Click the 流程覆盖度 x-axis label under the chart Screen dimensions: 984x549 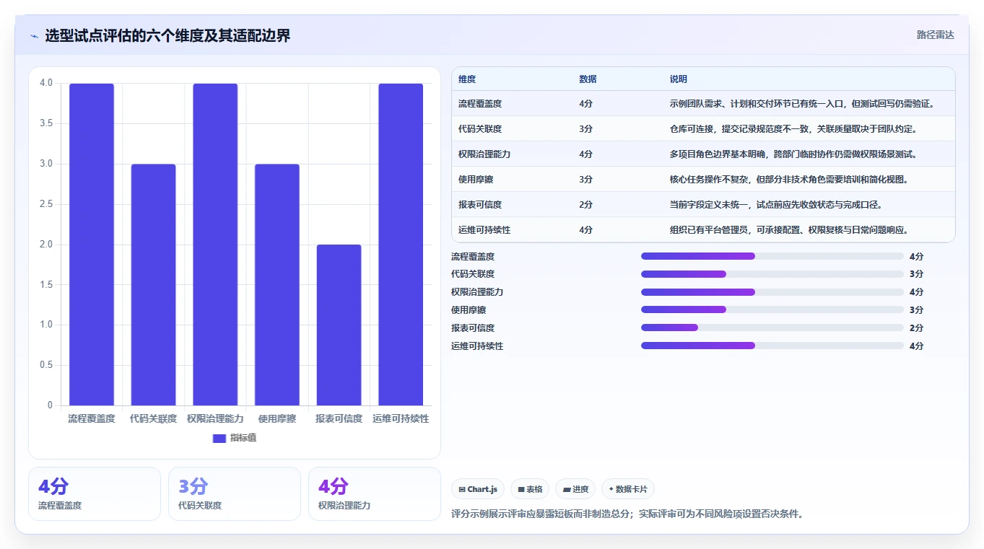[92, 418]
